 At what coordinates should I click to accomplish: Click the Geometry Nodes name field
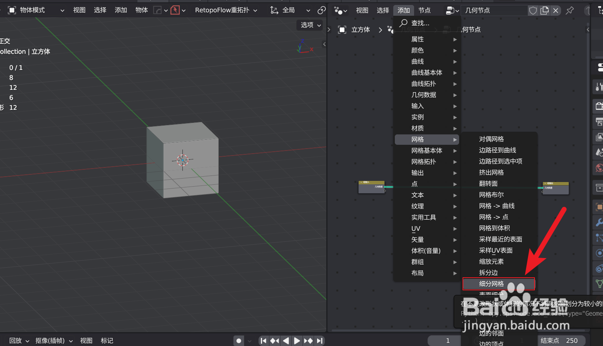coord(494,10)
